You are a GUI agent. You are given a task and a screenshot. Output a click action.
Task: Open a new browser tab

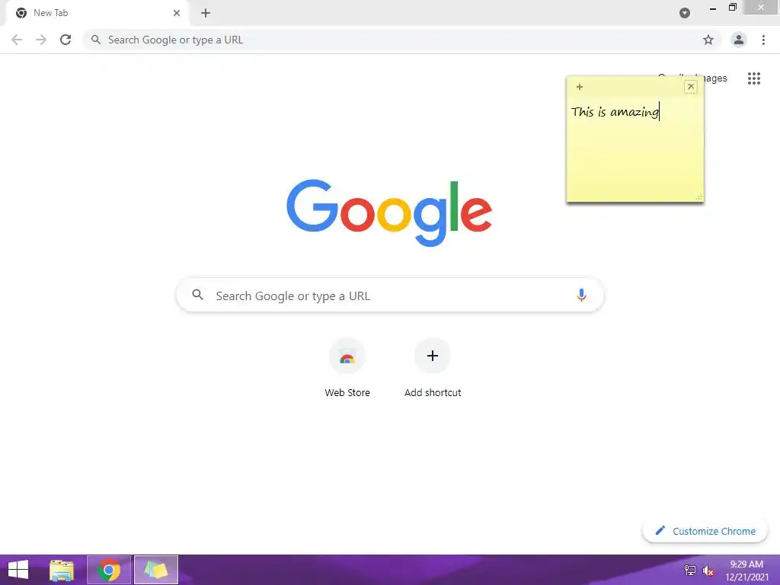206,13
